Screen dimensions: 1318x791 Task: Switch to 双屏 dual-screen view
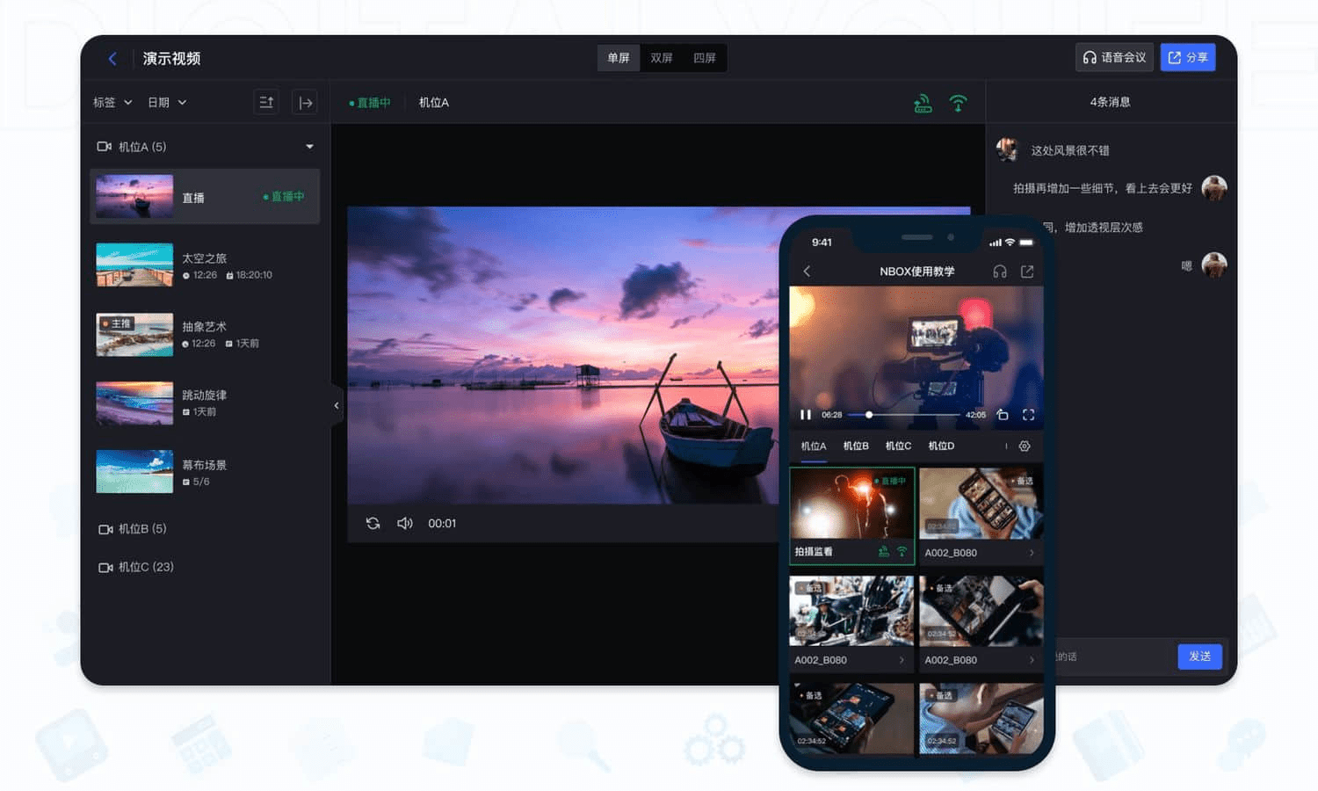(x=662, y=58)
